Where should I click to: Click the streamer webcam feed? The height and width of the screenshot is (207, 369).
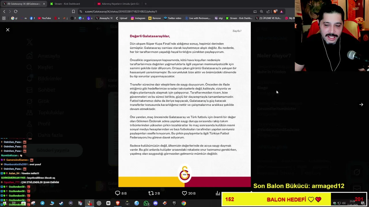click(332, 36)
